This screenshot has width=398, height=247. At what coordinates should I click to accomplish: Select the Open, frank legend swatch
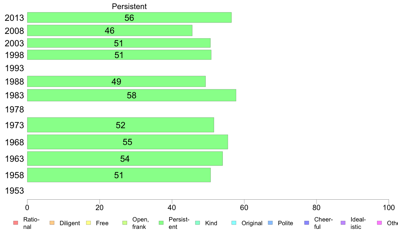[x=125, y=223]
